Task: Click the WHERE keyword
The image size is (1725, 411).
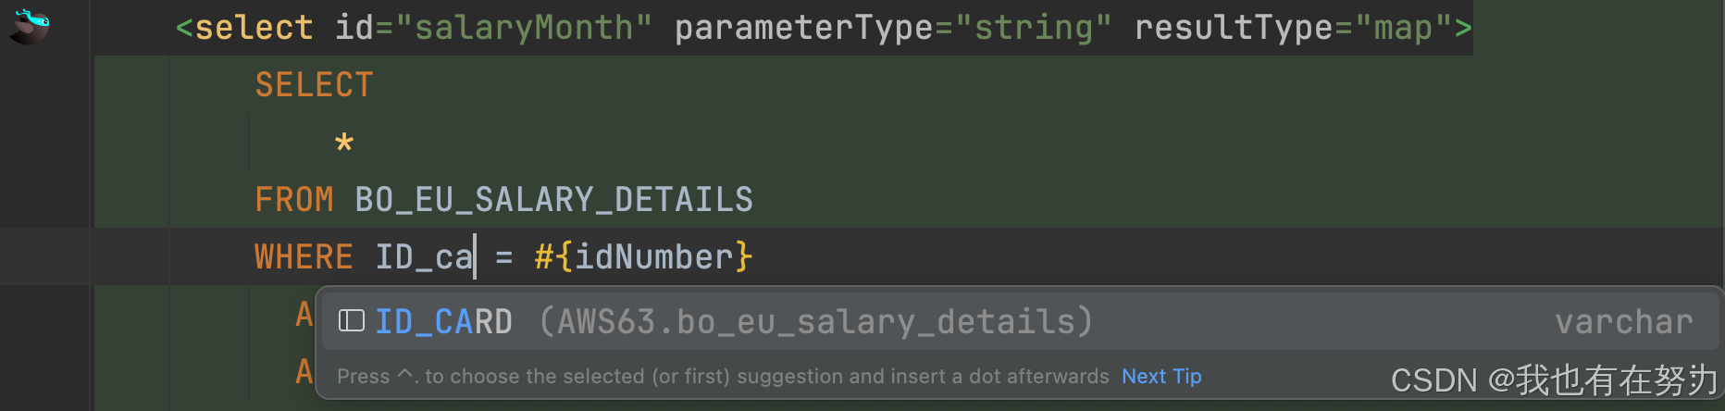Action: tap(304, 257)
